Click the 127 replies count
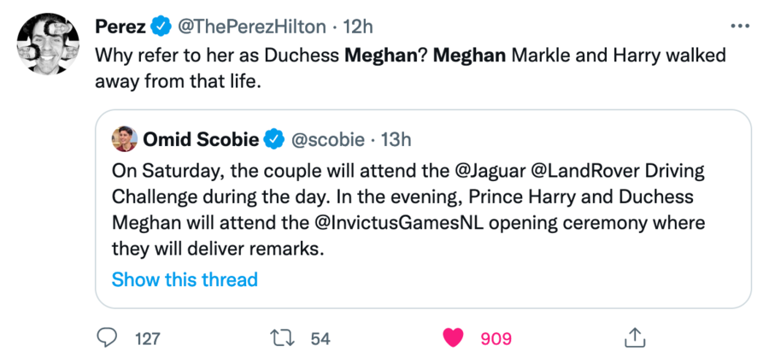Image resolution: width=769 pixels, height=357 pixels. pyautogui.click(x=148, y=339)
